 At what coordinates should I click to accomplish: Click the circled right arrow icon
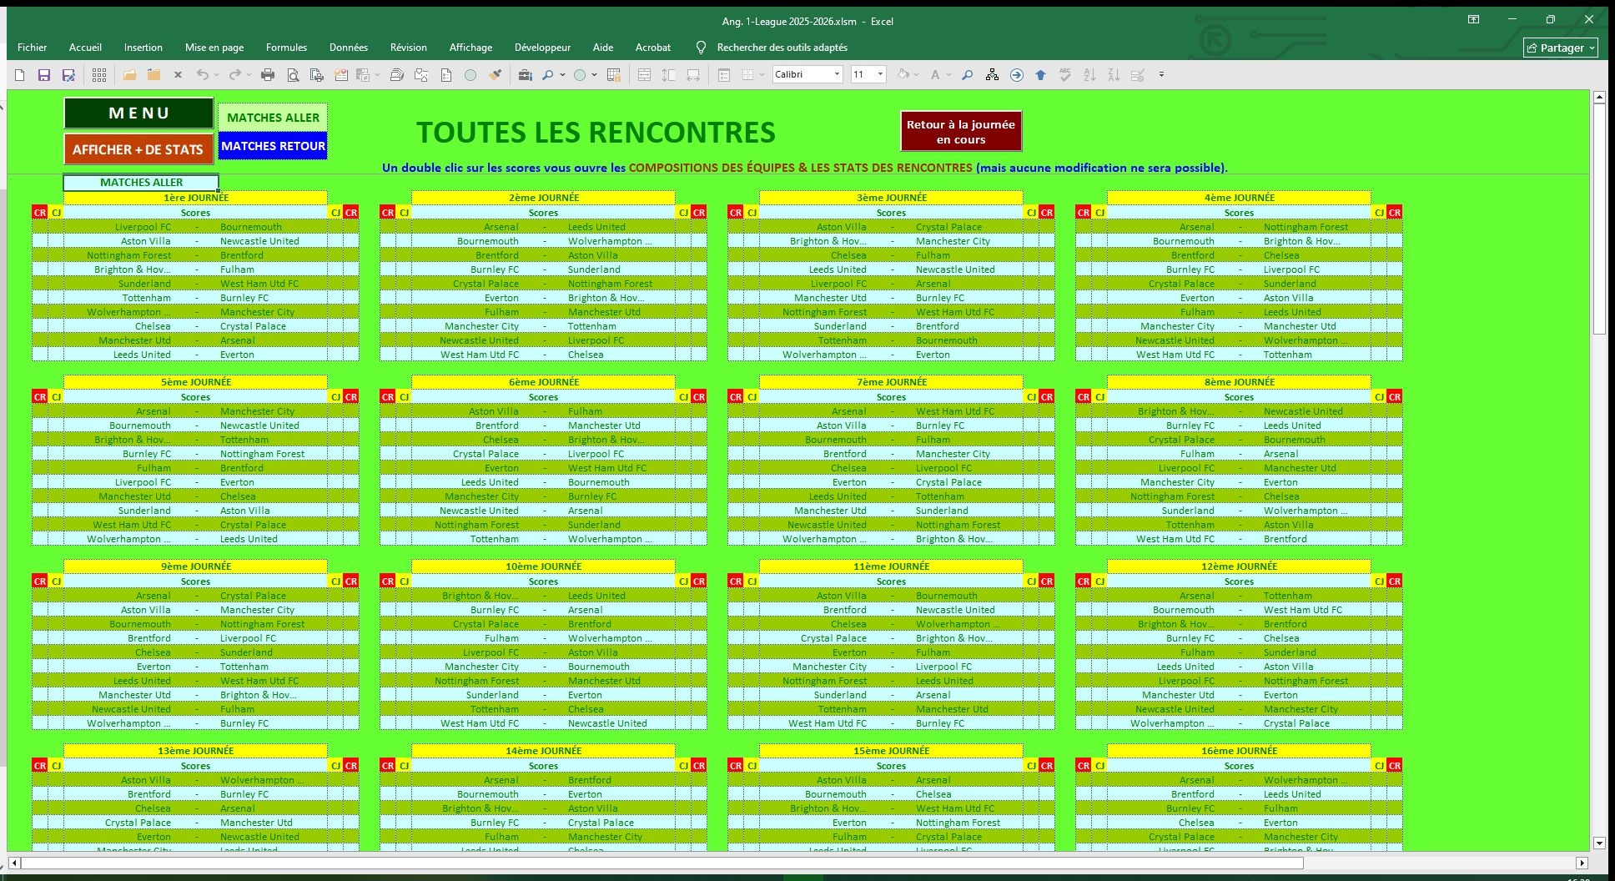tap(1016, 75)
